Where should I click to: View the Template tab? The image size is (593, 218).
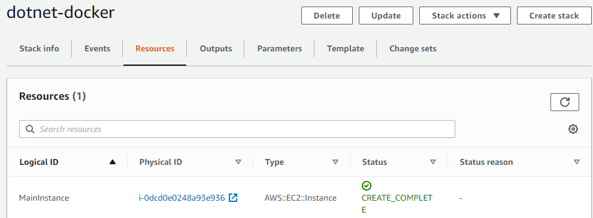pyautogui.click(x=346, y=48)
